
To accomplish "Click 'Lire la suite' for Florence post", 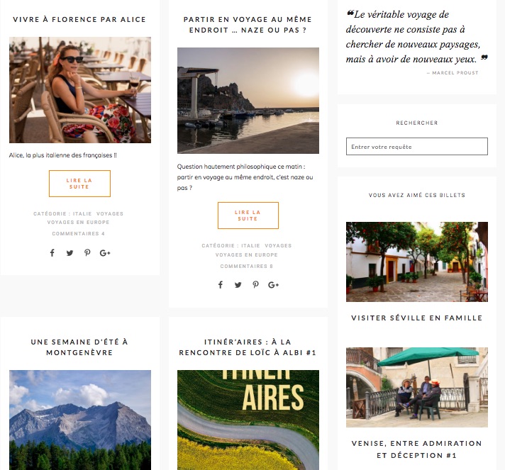I will pyautogui.click(x=79, y=184).
